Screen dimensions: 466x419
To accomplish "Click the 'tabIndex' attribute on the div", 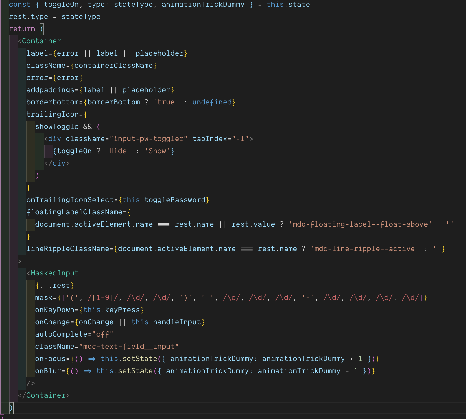I will pos(210,139).
